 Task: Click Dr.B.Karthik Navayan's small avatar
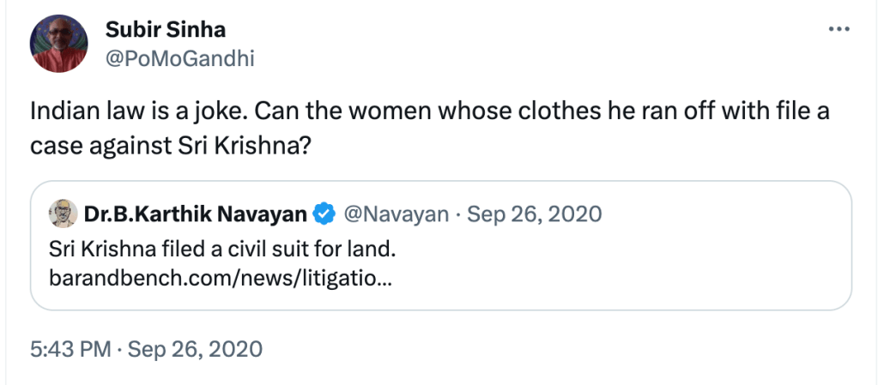61,214
